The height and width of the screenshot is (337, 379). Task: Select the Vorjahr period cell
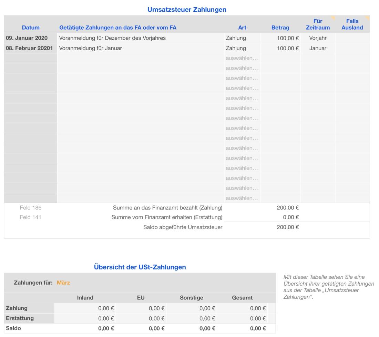(317, 38)
